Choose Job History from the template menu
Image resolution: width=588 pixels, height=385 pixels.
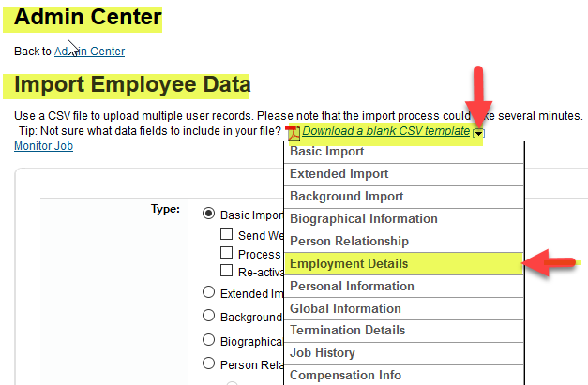404,353
